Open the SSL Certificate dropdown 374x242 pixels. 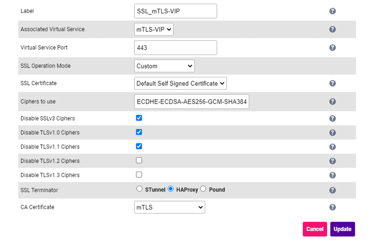tap(180, 83)
